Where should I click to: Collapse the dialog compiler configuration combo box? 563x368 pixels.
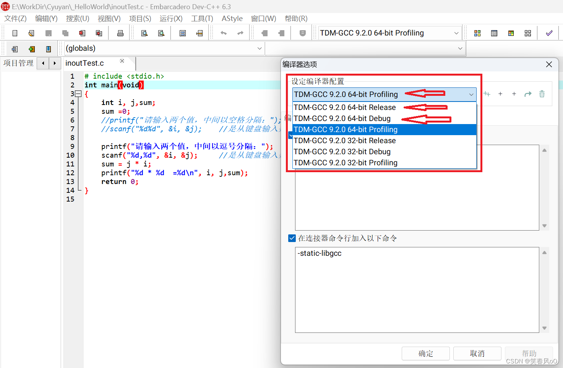tap(471, 94)
